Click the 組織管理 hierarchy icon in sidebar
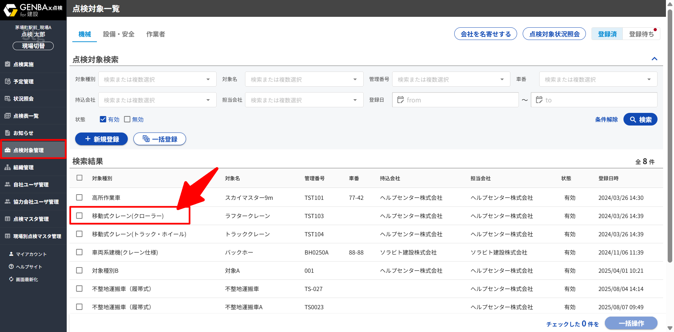The width and height of the screenshot is (674, 332). click(7, 167)
